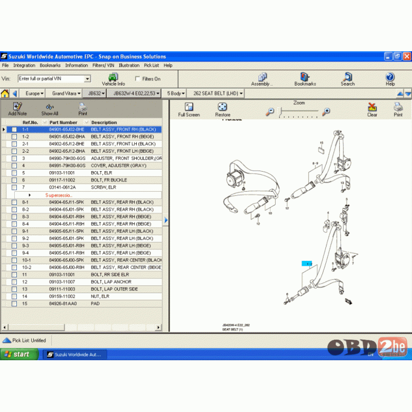
Task: Check the box for BOLT, LAP ANCHOR
Action: point(14,282)
